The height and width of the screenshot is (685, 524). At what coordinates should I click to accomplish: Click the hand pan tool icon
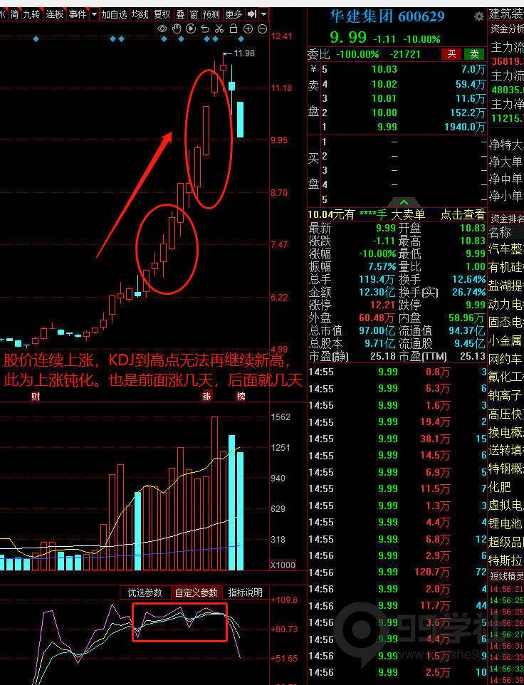pos(177,28)
